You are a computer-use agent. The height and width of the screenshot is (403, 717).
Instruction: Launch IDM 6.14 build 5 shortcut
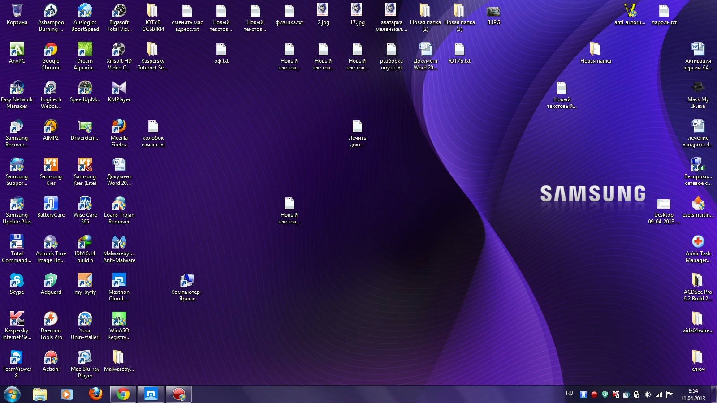tap(85, 249)
